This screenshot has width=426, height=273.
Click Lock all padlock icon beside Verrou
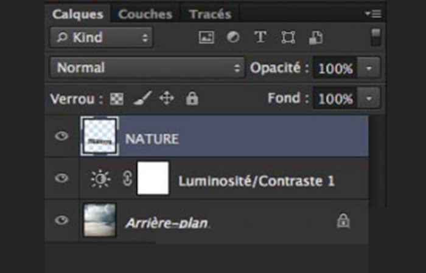pyautogui.click(x=192, y=98)
